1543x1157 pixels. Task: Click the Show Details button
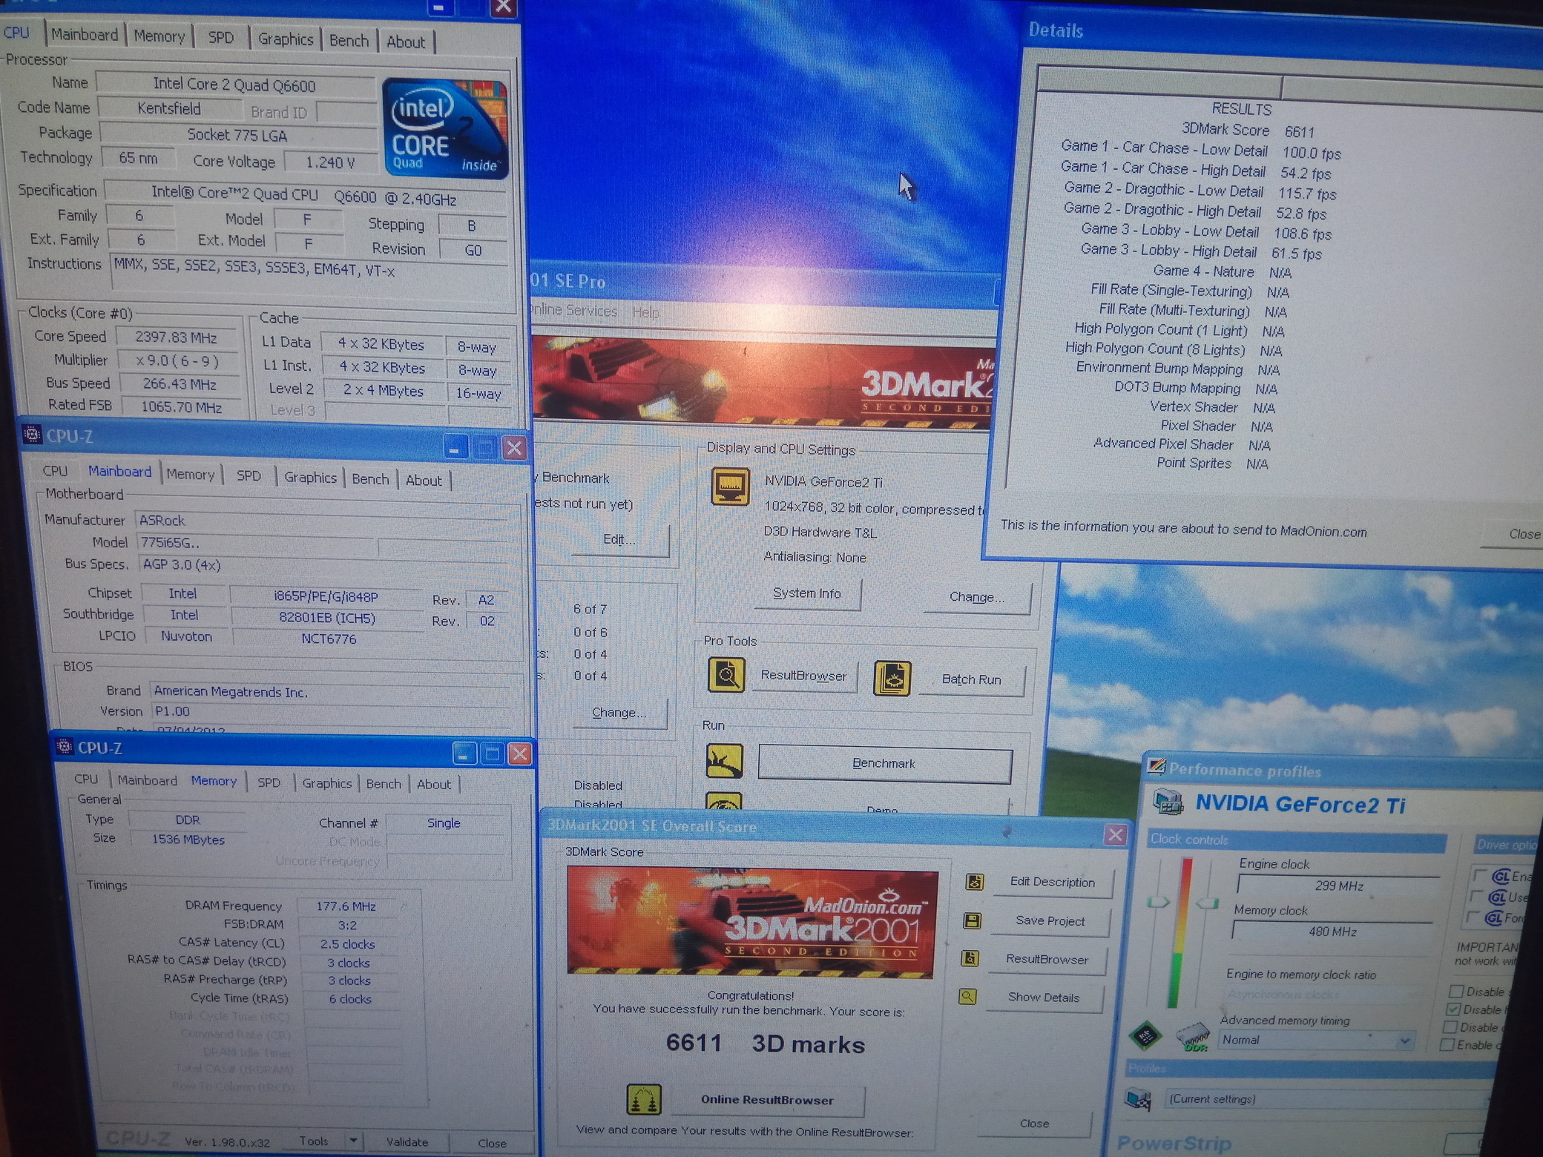click(1044, 997)
